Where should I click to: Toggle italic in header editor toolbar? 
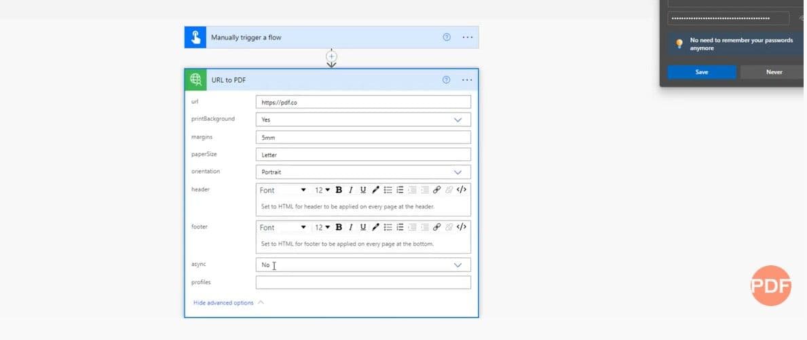coord(351,190)
